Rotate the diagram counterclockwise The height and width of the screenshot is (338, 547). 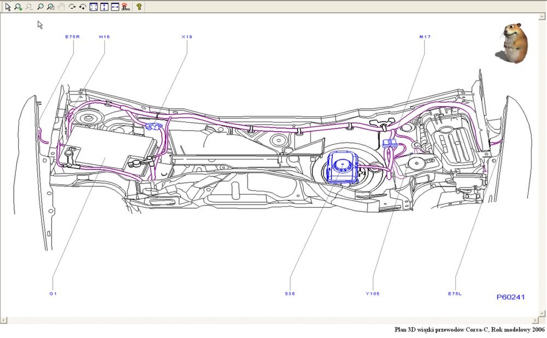[x=83, y=7]
